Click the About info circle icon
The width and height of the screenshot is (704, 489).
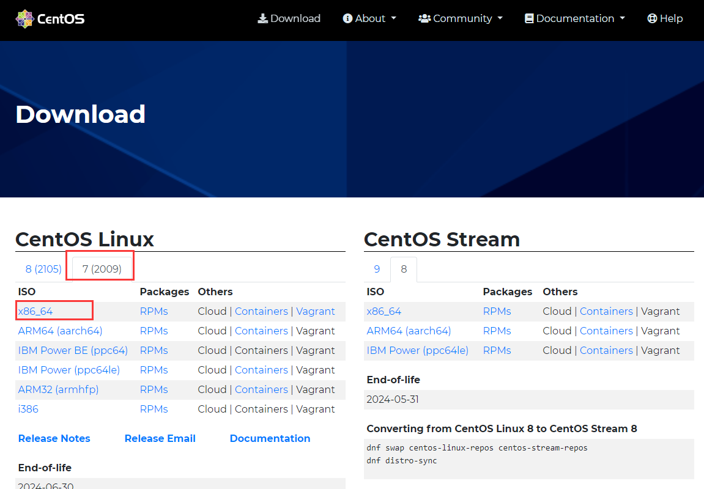[x=347, y=18]
